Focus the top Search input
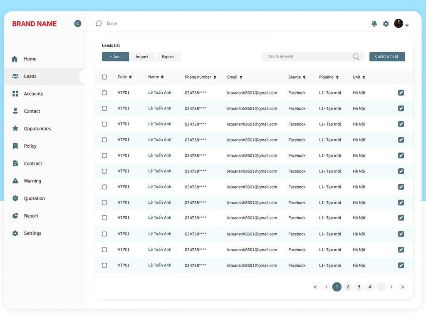The height and width of the screenshot is (320, 426). [x=112, y=24]
